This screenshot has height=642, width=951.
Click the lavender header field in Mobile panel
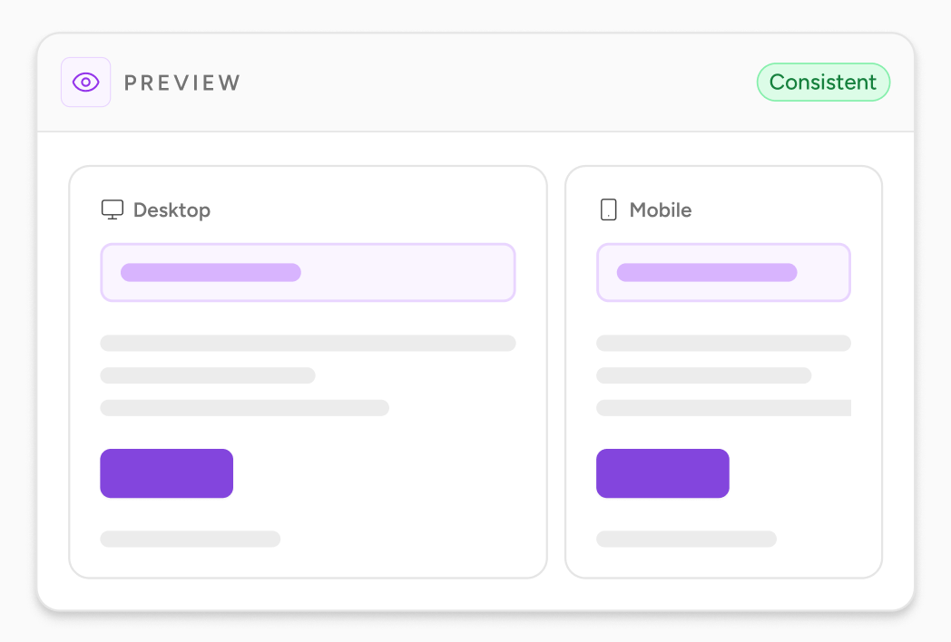[723, 272]
